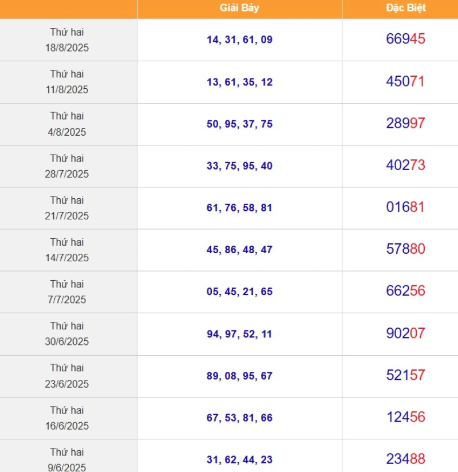Screen dimensions: 458x472
Task: Click special prize number 01681
Action: pyautogui.click(x=405, y=207)
